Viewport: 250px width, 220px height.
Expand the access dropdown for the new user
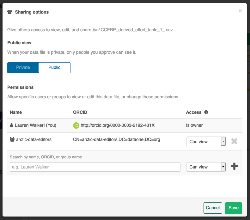point(206,167)
